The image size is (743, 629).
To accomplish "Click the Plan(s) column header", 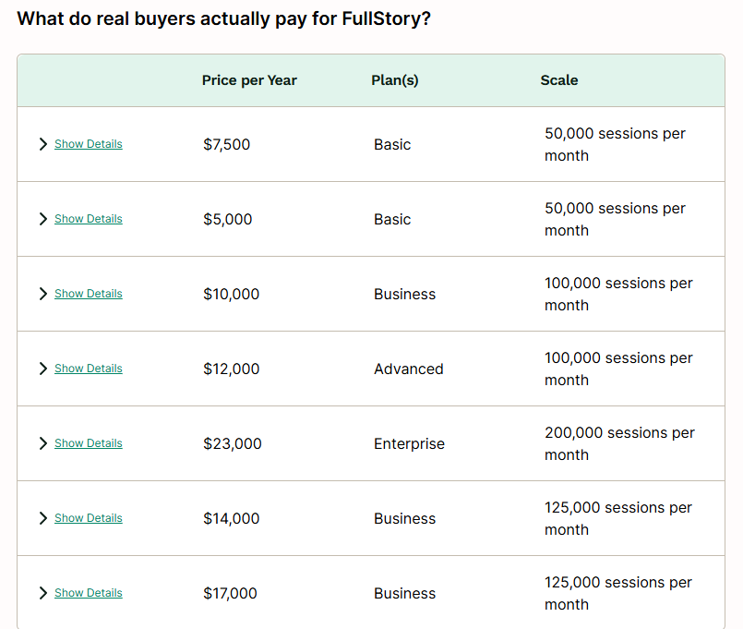I will click(395, 80).
